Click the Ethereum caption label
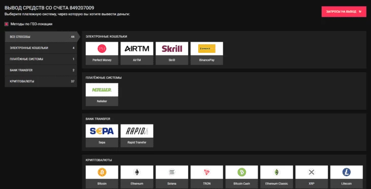 137,183
